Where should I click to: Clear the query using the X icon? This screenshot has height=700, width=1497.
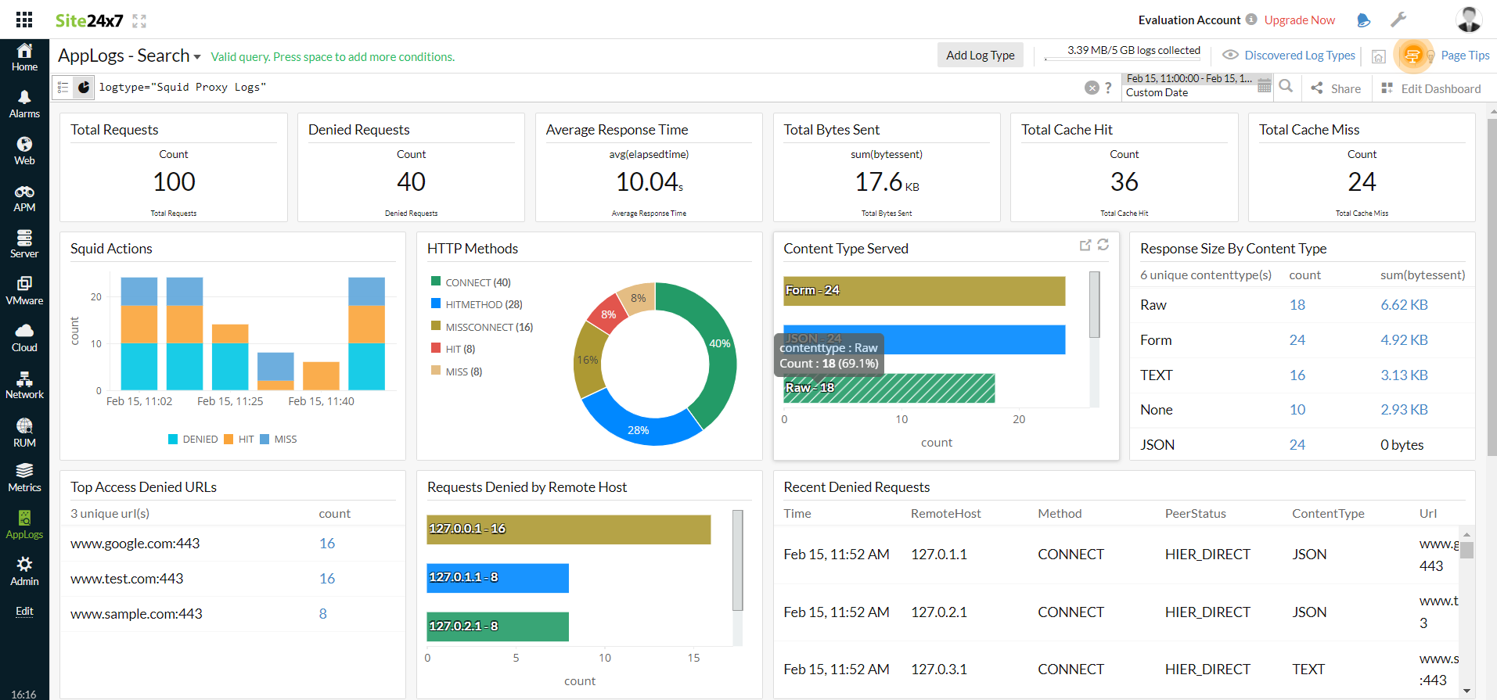pos(1092,88)
